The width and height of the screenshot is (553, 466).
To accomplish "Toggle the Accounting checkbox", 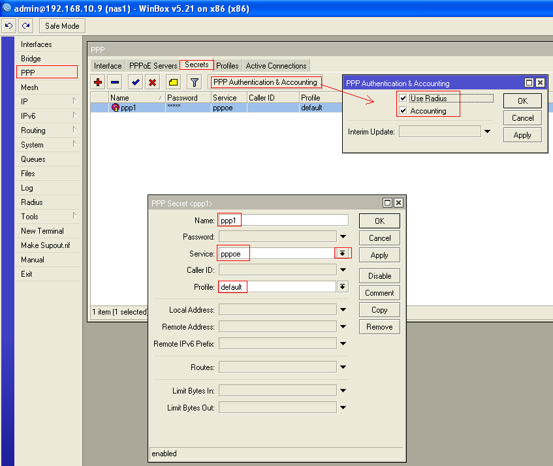I will 403,111.
